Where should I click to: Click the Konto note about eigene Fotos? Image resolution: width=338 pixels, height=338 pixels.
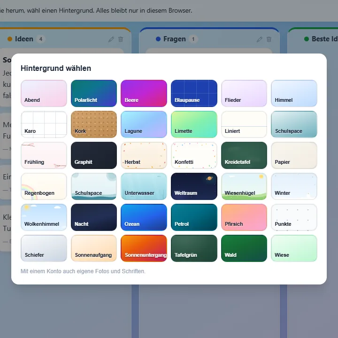click(83, 271)
